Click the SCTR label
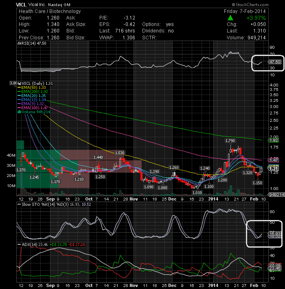The image size is (285, 289). click(x=149, y=38)
